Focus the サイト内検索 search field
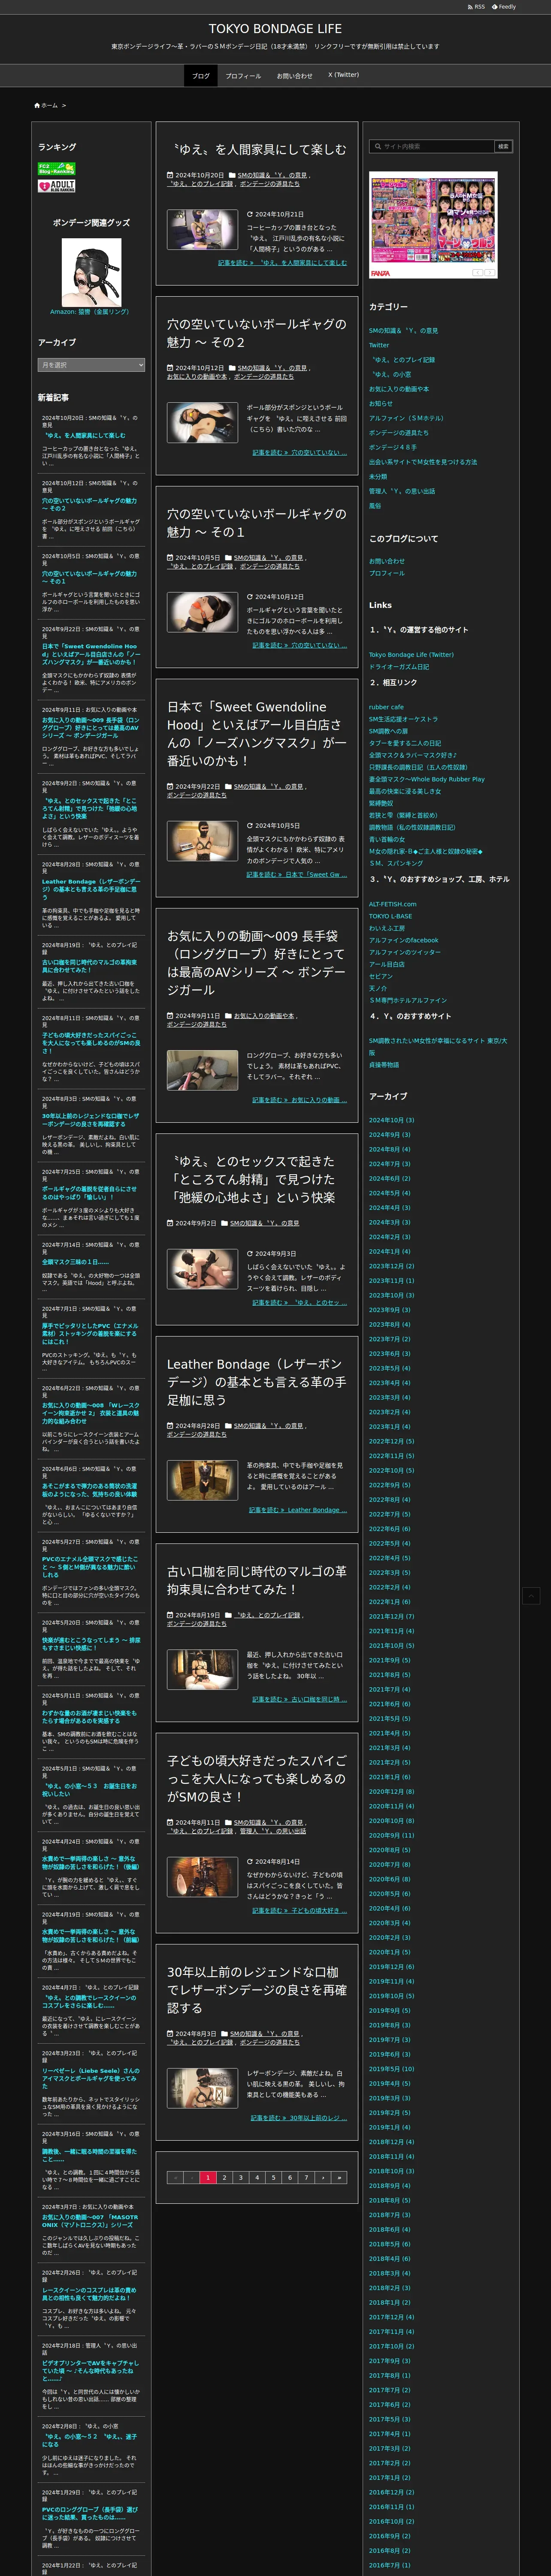 tap(432, 146)
